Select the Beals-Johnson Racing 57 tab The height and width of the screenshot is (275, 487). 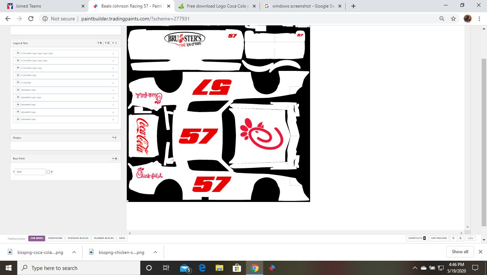pos(131,6)
